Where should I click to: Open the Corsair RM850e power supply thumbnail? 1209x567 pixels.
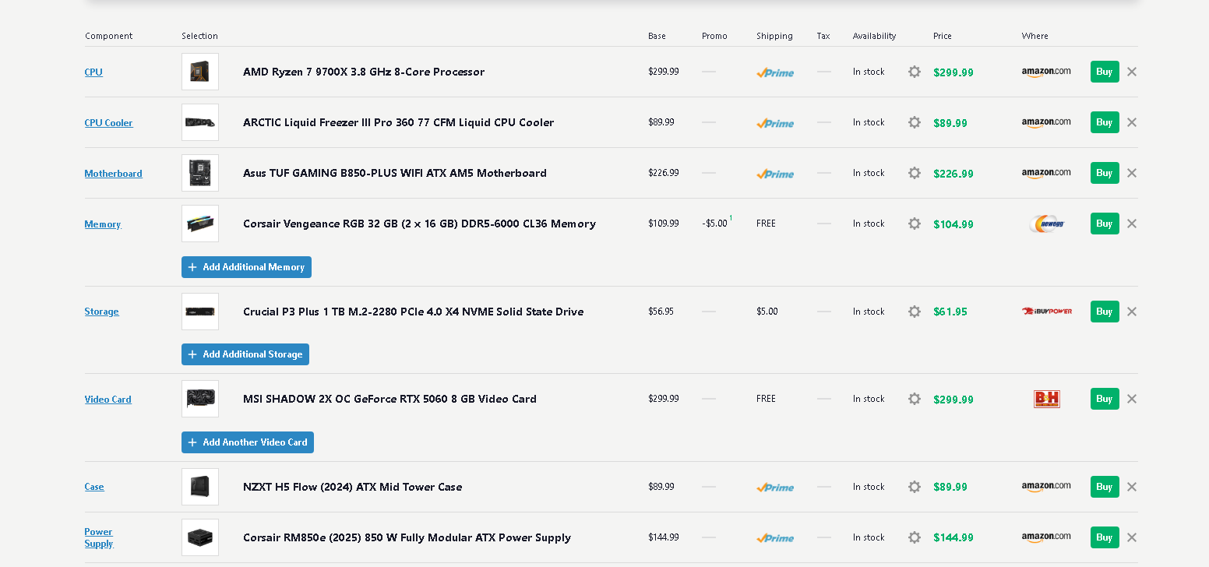(200, 537)
